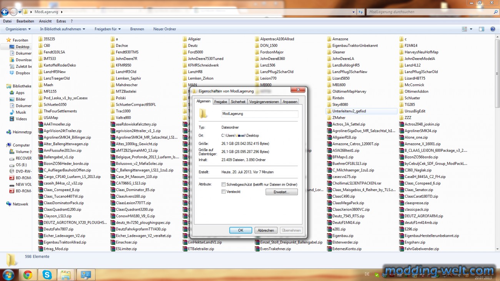
Task: Expand the address bar history dropdown
Action: click(354, 12)
